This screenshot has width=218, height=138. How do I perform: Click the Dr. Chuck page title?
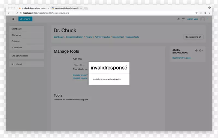[x=65, y=31]
